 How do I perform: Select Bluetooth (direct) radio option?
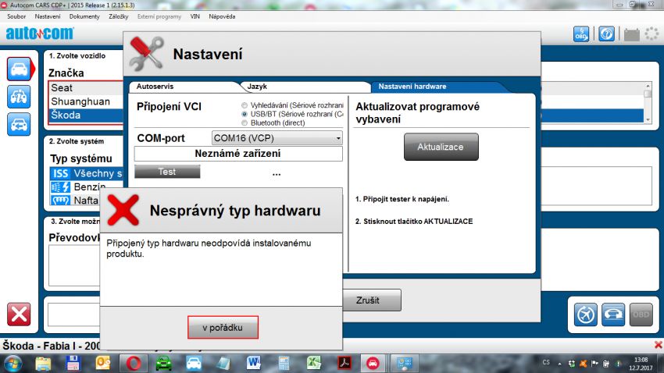[x=245, y=123]
